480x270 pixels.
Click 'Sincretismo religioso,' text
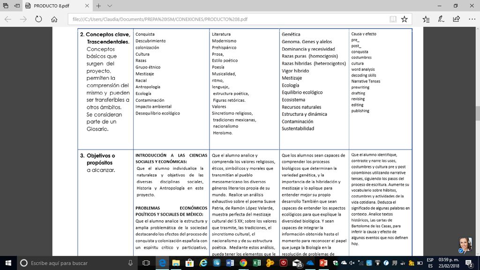pos(232,113)
